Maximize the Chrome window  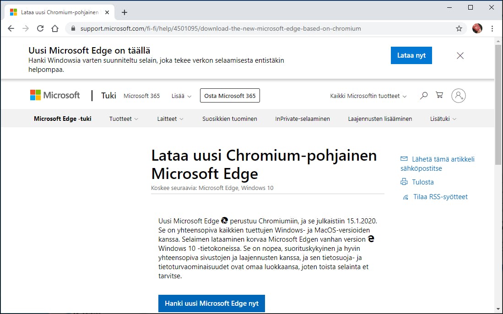coord(471,7)
